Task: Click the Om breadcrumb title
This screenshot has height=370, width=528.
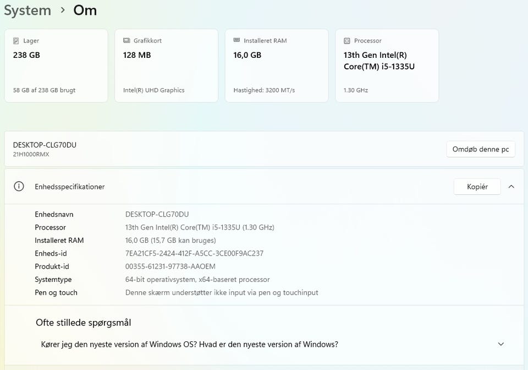Action: click(85, 10)
